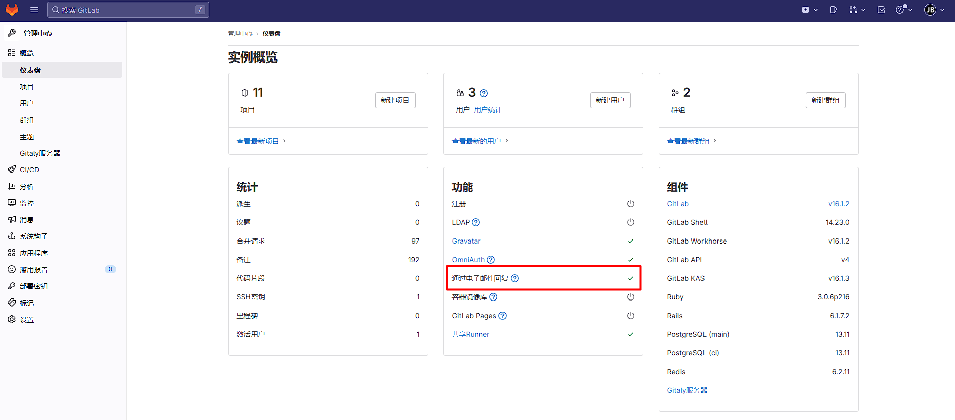Screen dimensions: 955x420
Task: Click the Ruby version 3.0.6p216
Action: point(834,297)
